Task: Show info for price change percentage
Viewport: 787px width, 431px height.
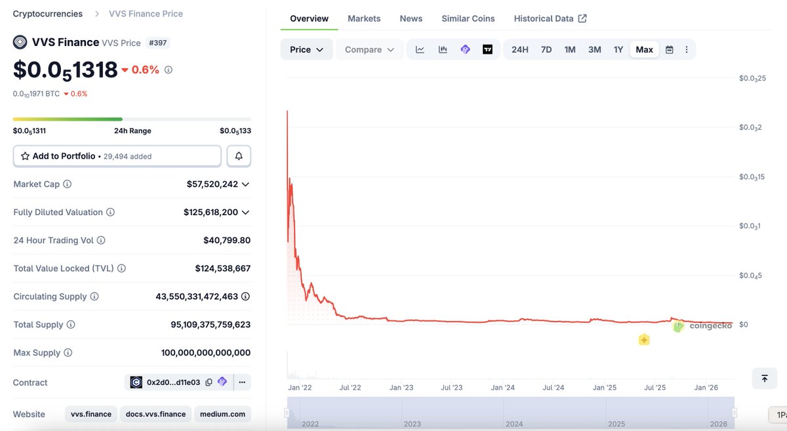Action: tap(169, 70)
